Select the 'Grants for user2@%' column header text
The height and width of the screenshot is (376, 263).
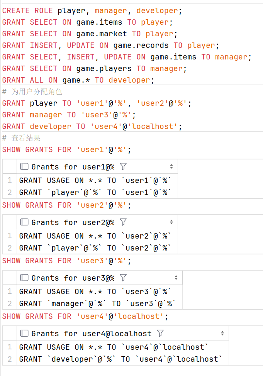tap(73, 222)
